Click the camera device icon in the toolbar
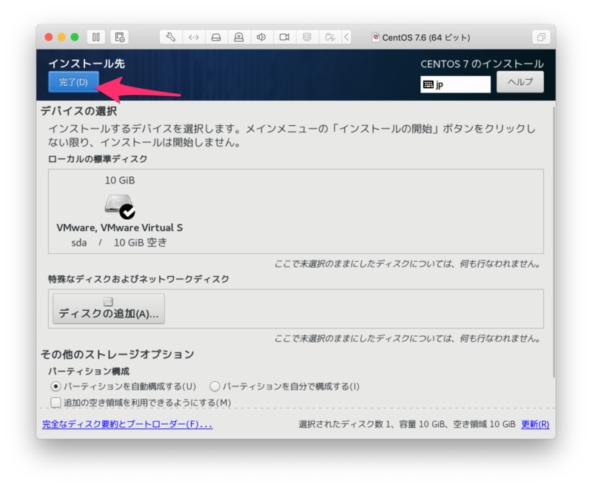The height and width of the screenshot is (487, 592). 284,37
